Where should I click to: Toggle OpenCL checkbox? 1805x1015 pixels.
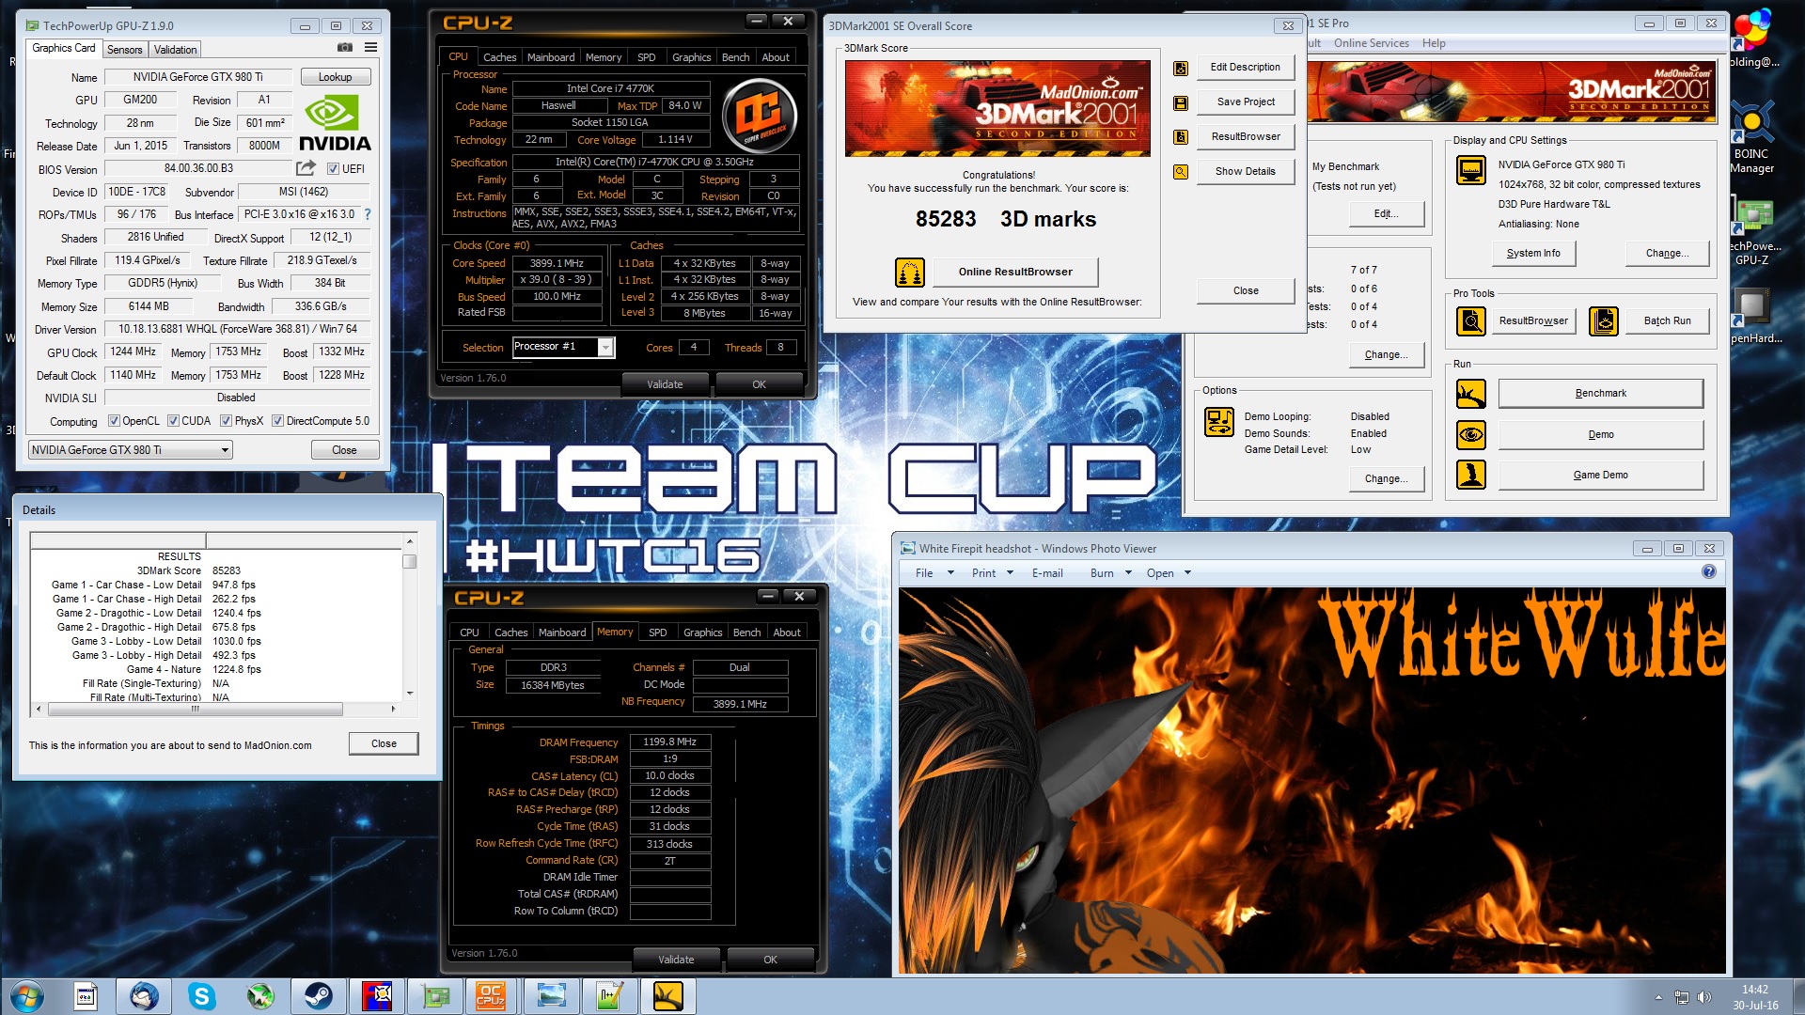point(114,421)
